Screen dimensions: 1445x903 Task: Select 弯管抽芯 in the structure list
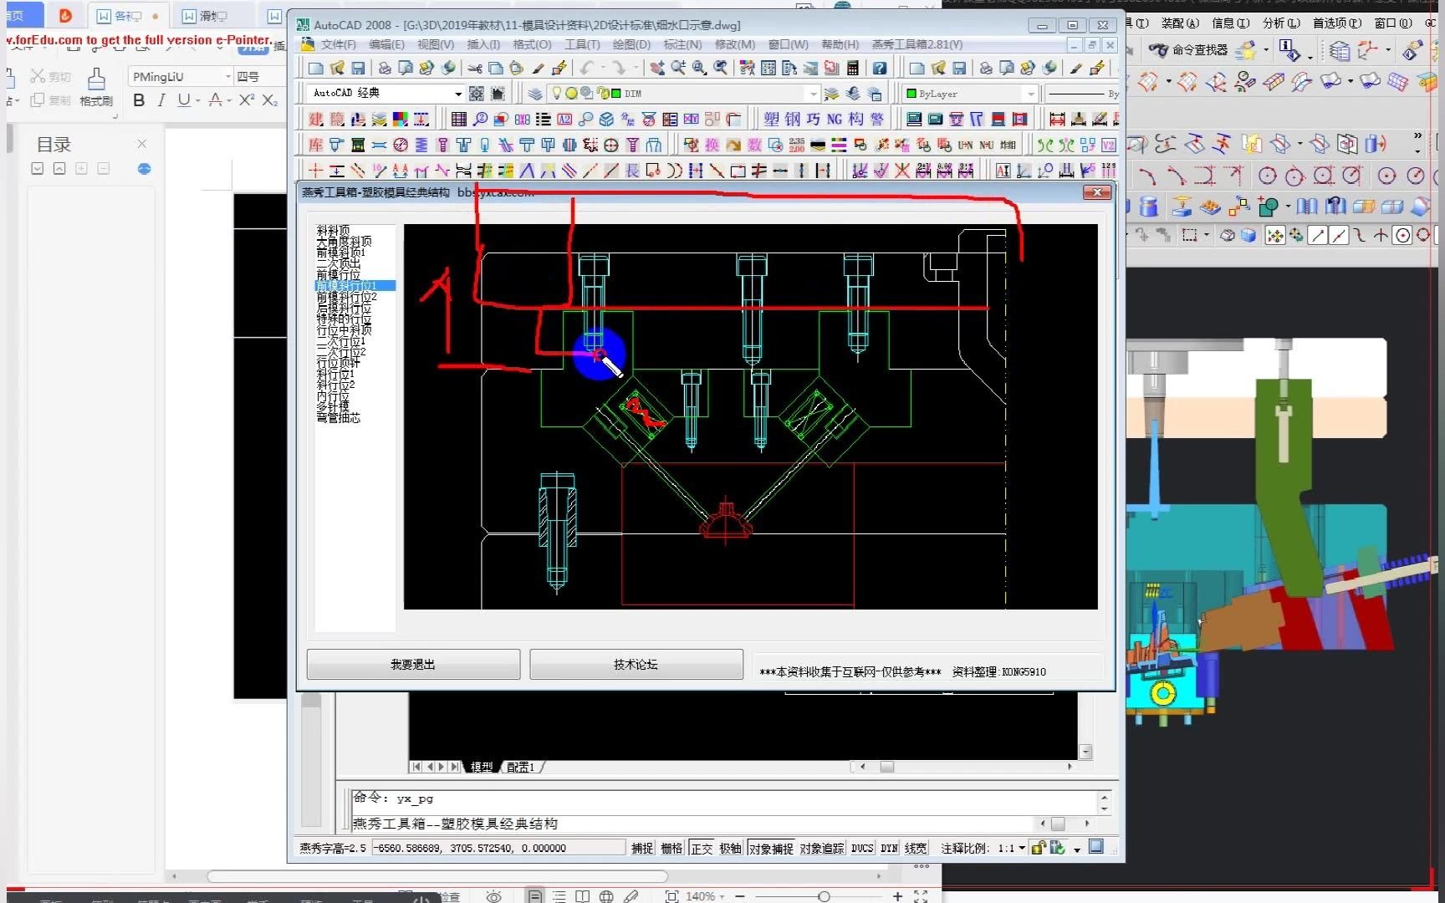338,417
